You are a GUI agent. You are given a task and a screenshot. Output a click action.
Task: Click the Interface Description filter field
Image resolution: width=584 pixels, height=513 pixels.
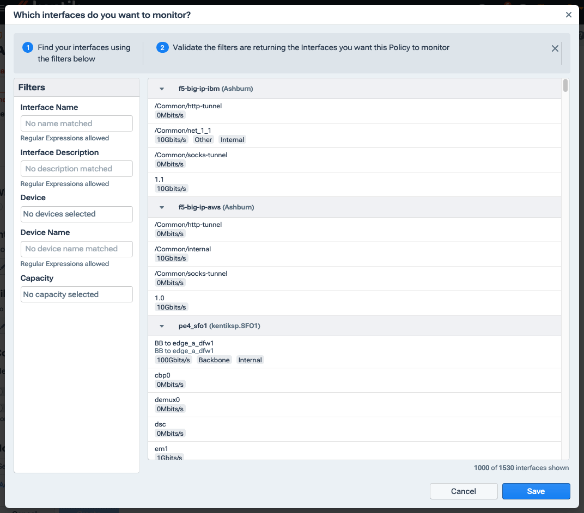76,169
